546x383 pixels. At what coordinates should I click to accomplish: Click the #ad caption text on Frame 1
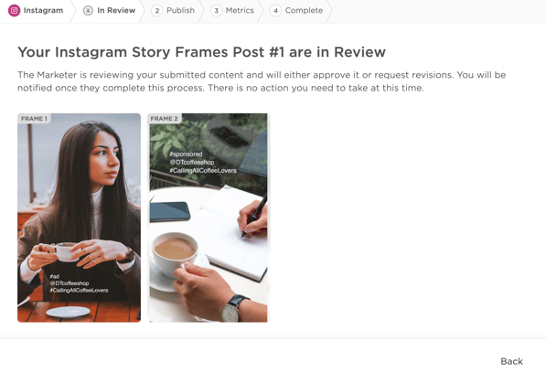tap(55, 276)
